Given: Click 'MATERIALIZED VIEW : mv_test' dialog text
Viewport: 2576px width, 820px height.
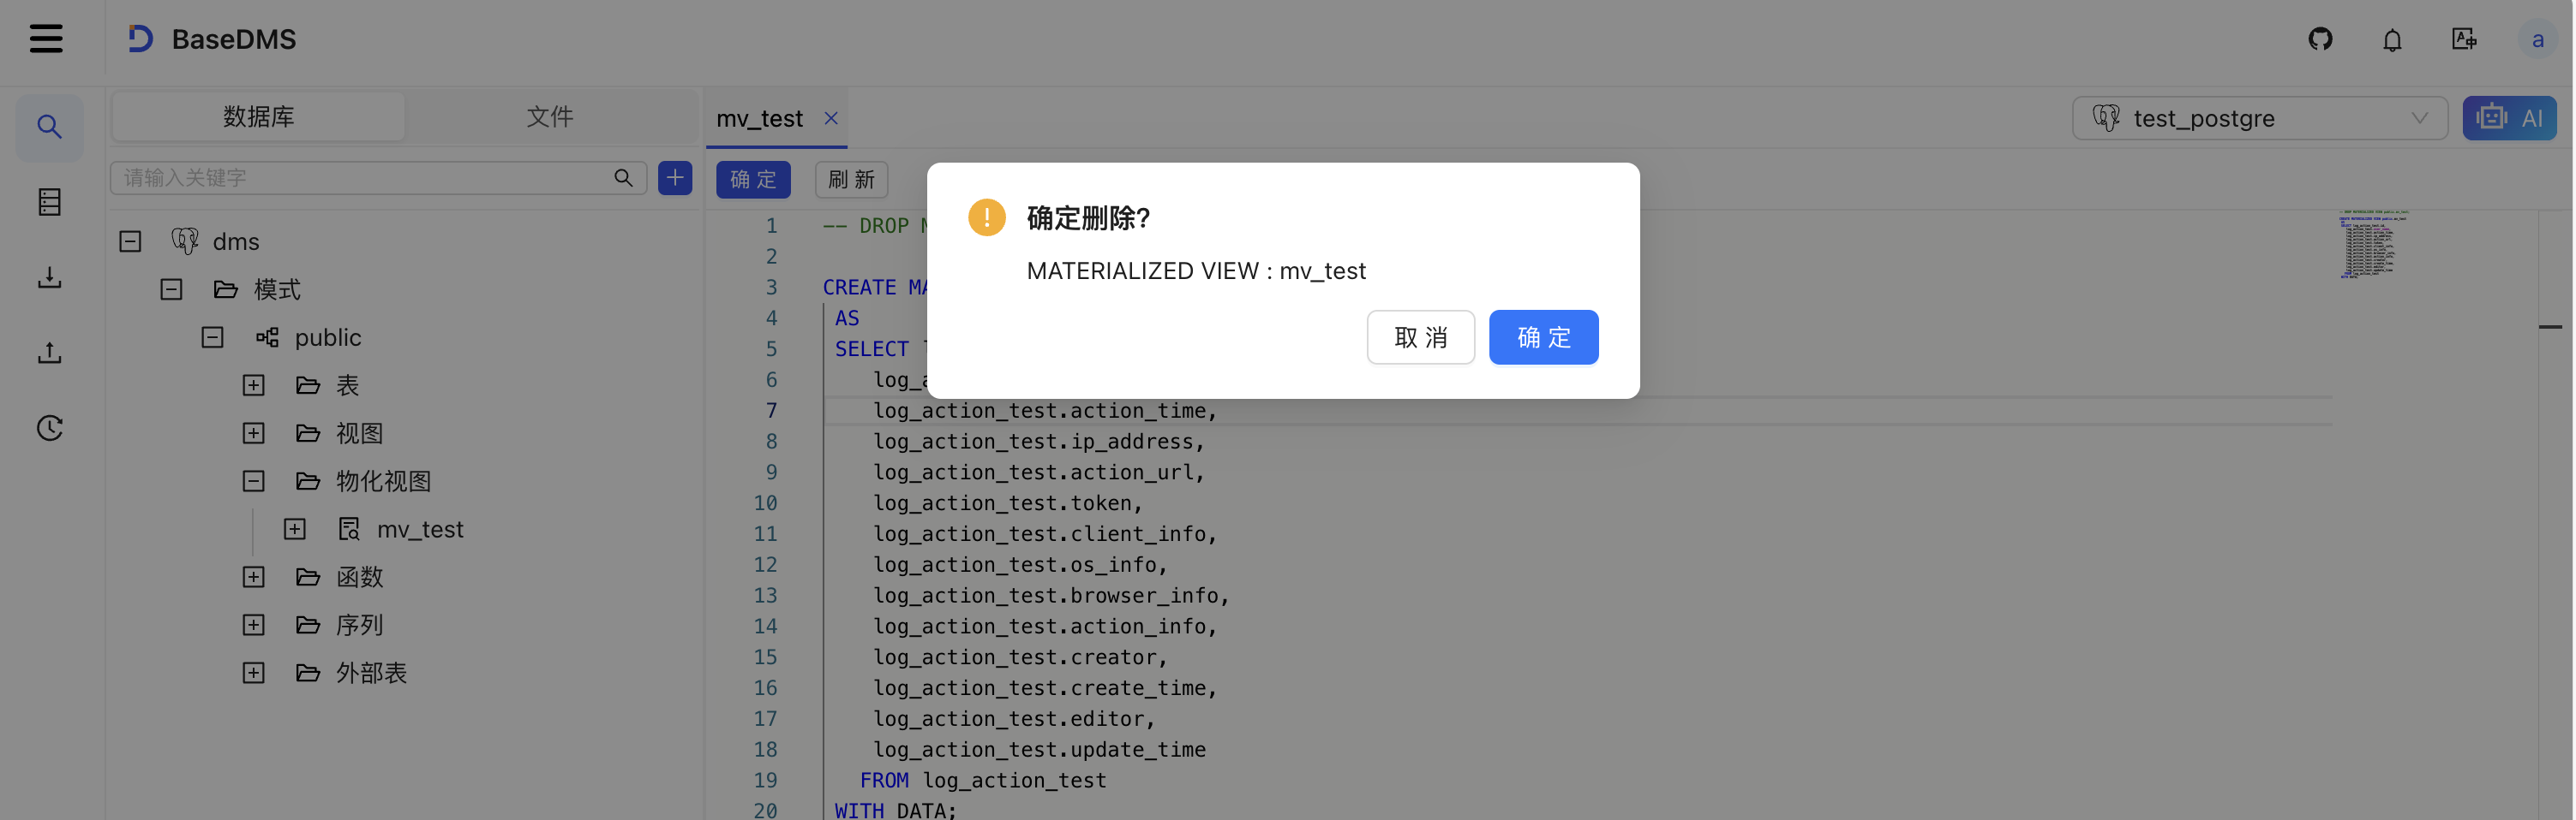Looking at the screenshot, I should click(1196, 270).
